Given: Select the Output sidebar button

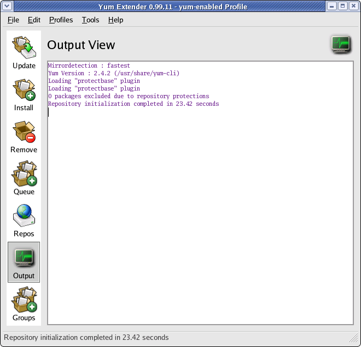Looking at the screenshot, I should point(24,262).
